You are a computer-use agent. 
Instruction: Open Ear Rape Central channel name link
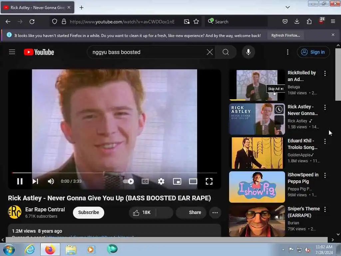click(45, 209)
